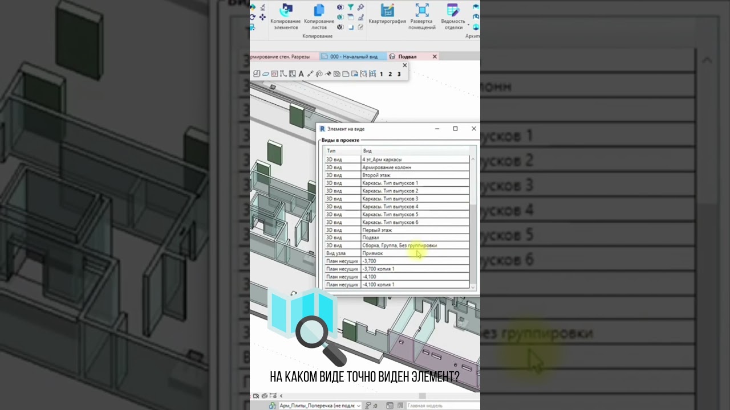This screenshot has width=730, height=410.
Task: Select the Приямок node view row
Action: (x=397, y=253)
